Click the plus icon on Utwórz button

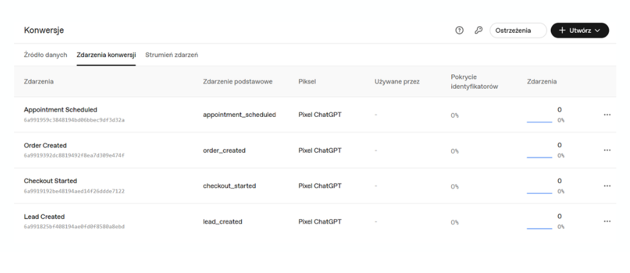[562, 31]
